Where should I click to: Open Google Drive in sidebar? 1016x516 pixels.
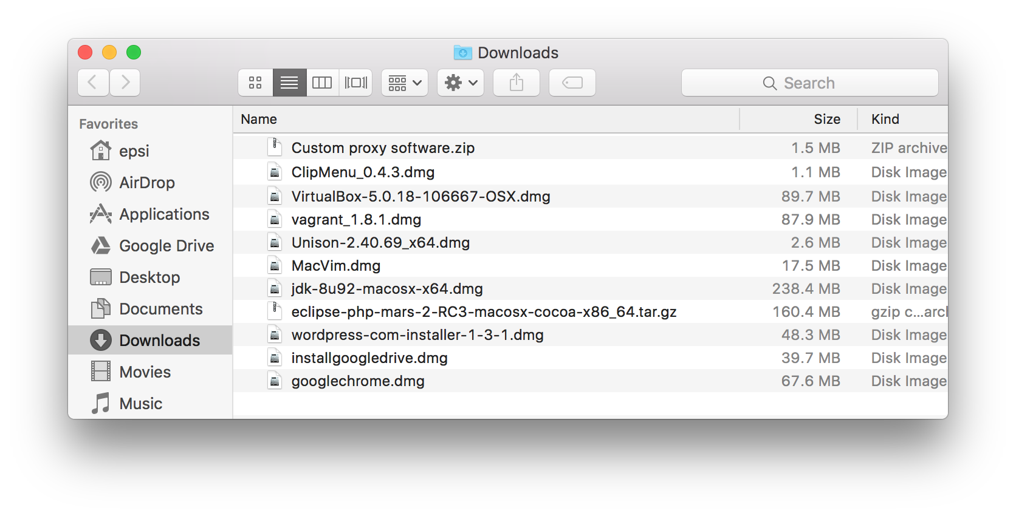[x=166, y=246]
